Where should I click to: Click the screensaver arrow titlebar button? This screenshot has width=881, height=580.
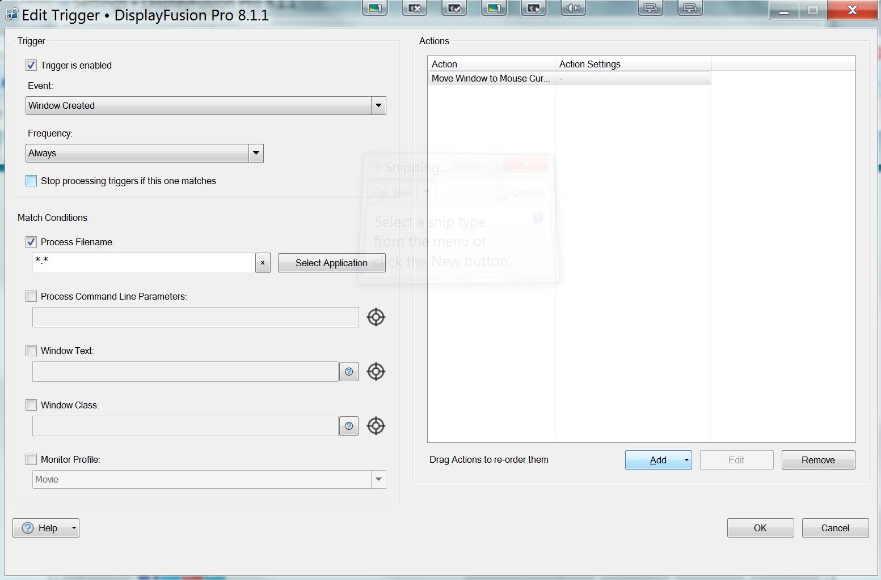click(534, 8)
